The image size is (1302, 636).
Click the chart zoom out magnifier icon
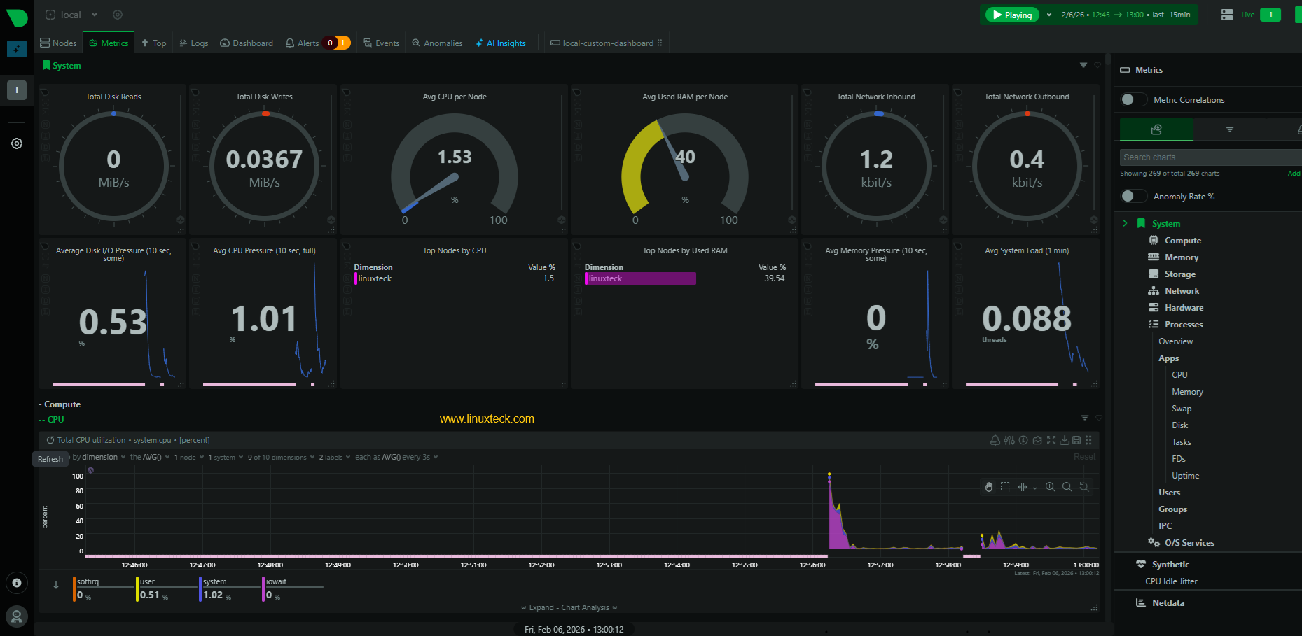point(1067,487)
